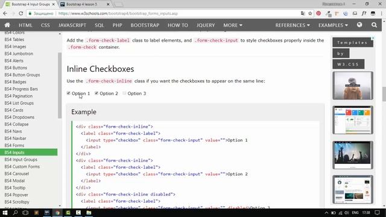Open Chrome's three-dot menu
This screenshot has width=386, height=217.
point(382,13)
